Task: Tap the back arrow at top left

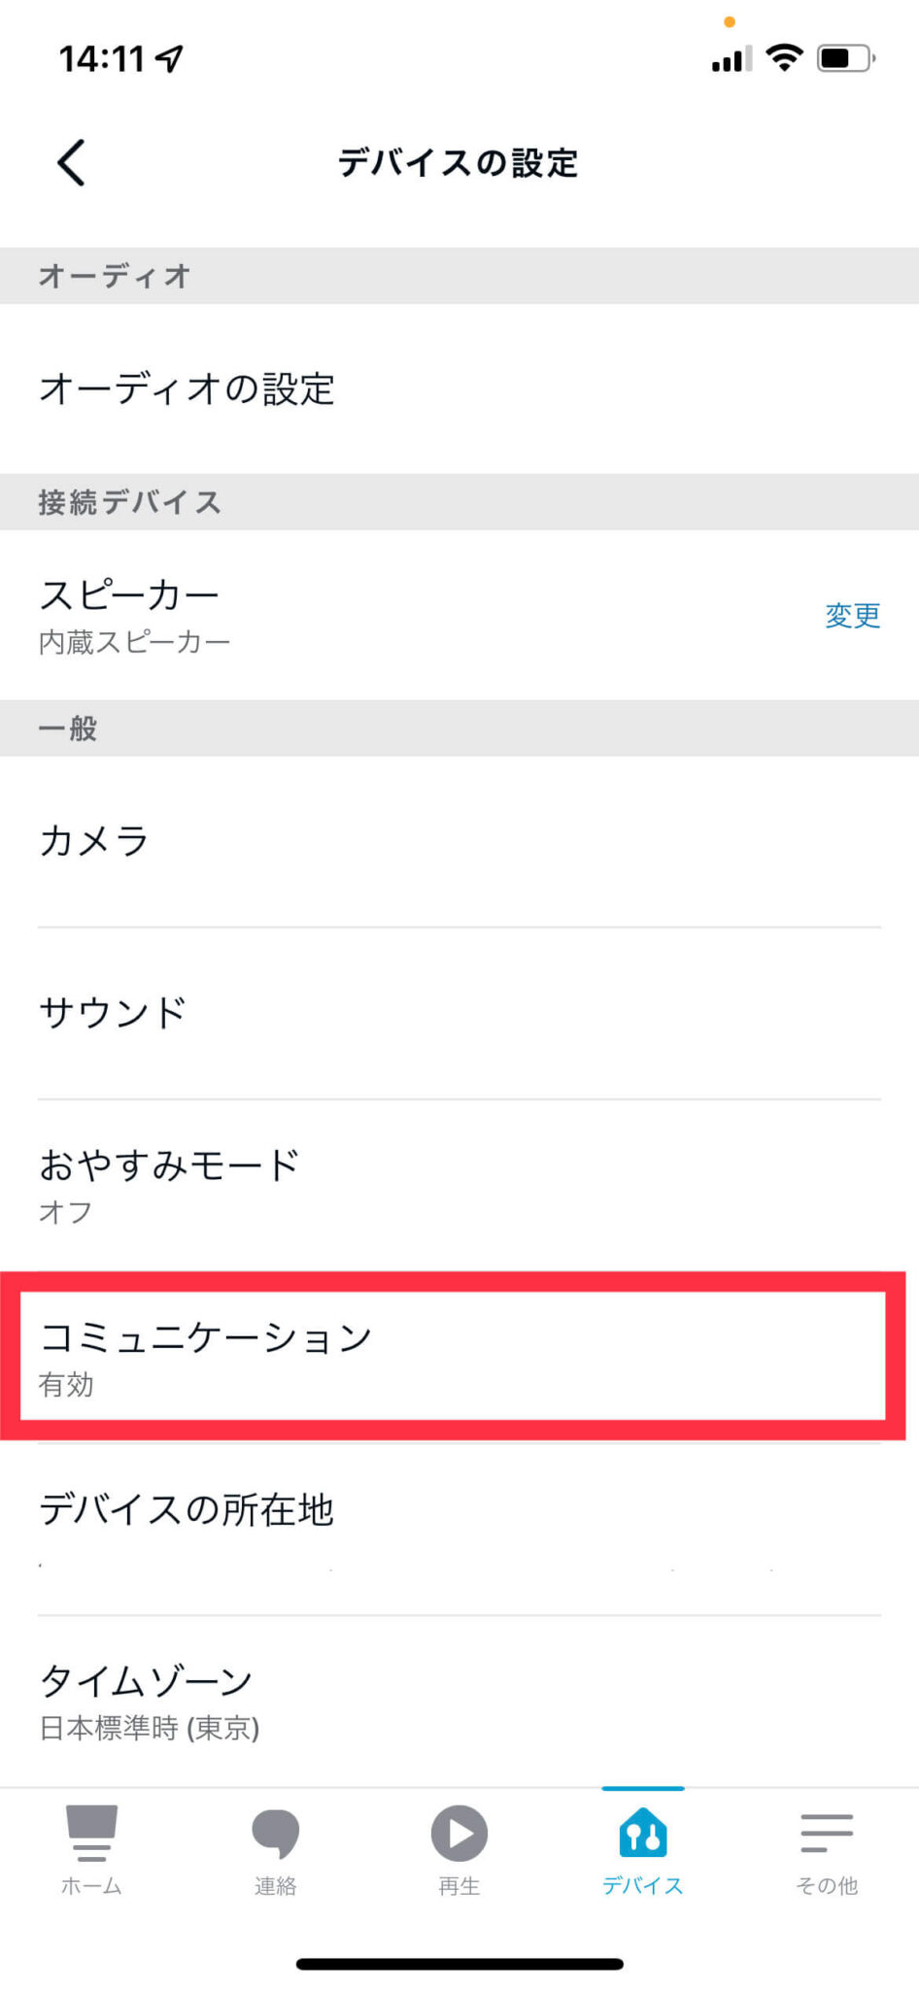Action: pyautogui.click(x=70, y=163)
